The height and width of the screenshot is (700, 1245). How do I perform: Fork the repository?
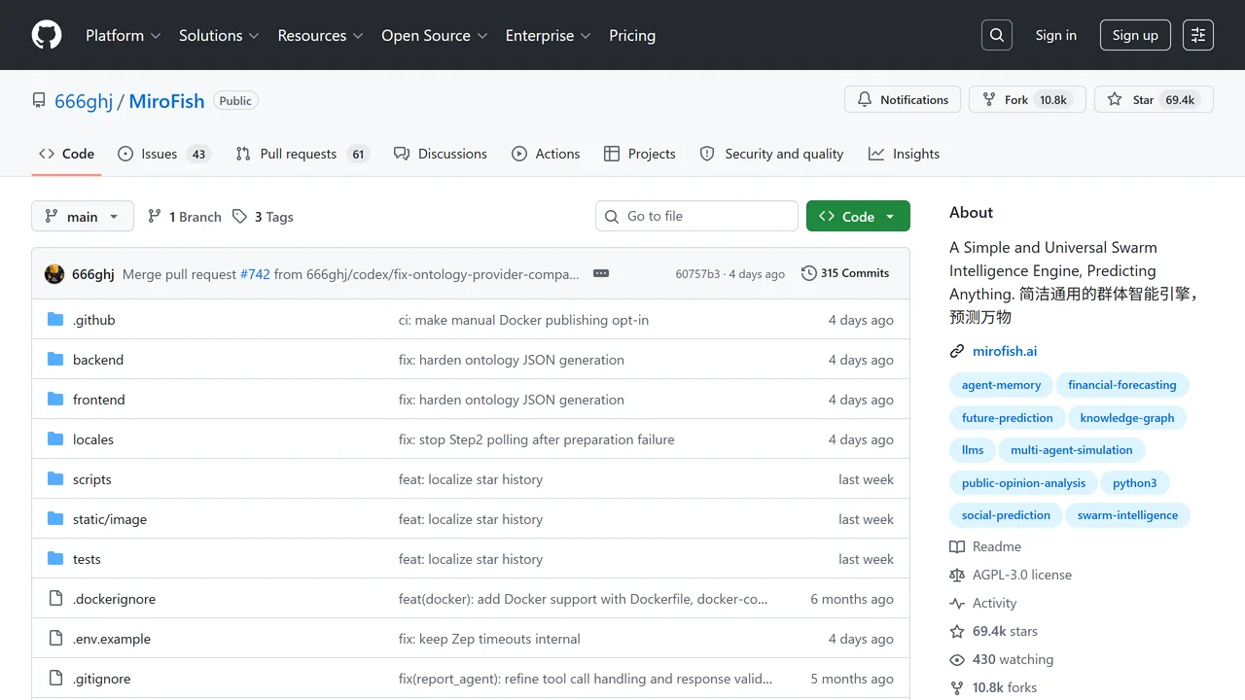pos(1027,99)
